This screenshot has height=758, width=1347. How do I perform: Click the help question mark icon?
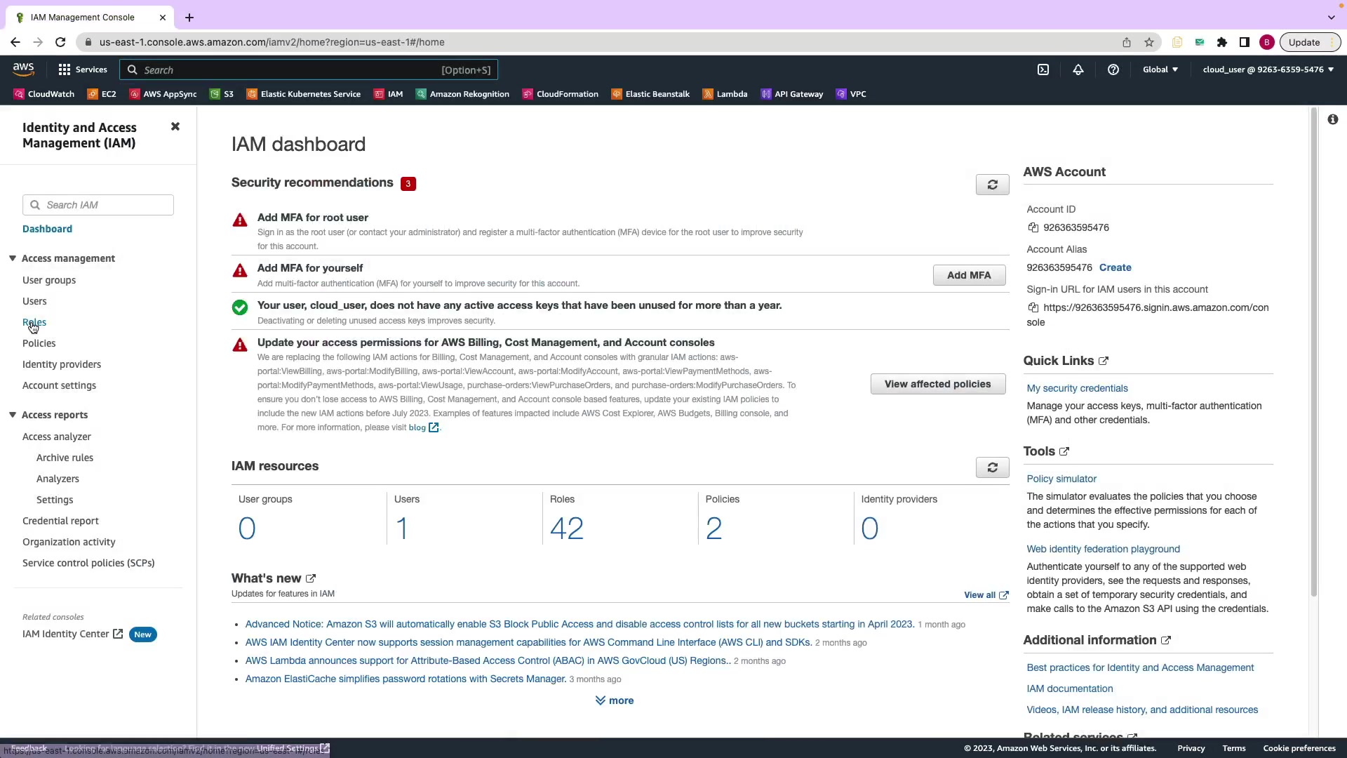click(1113, 69)
